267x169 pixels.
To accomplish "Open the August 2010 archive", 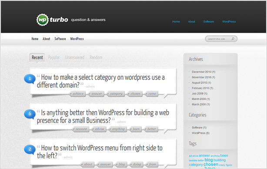I will 201,83.
